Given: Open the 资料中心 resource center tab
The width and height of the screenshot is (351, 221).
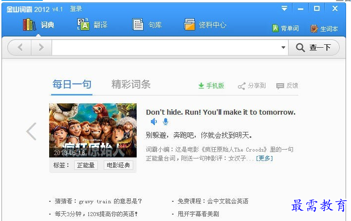Looking at the screenshot, I should pos(205,25).
